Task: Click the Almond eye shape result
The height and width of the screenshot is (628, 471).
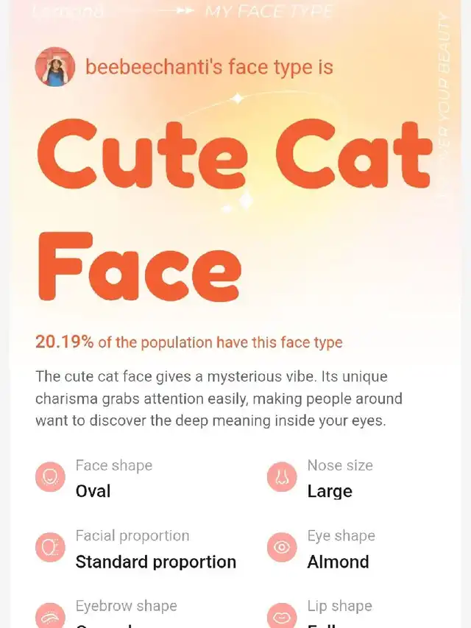Action: point(338,562)
